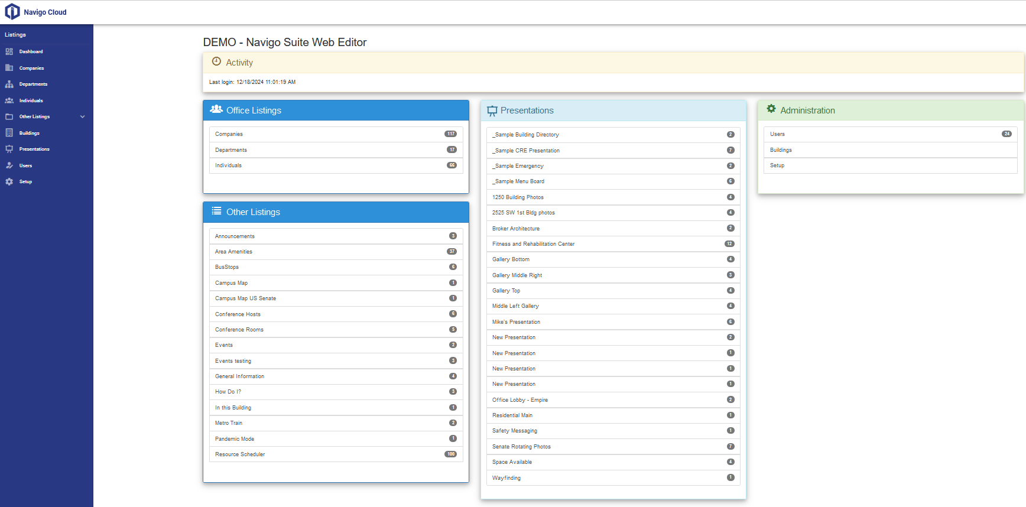
Task: Click the Presentations sidebar icon
Action: coord(9,149)
